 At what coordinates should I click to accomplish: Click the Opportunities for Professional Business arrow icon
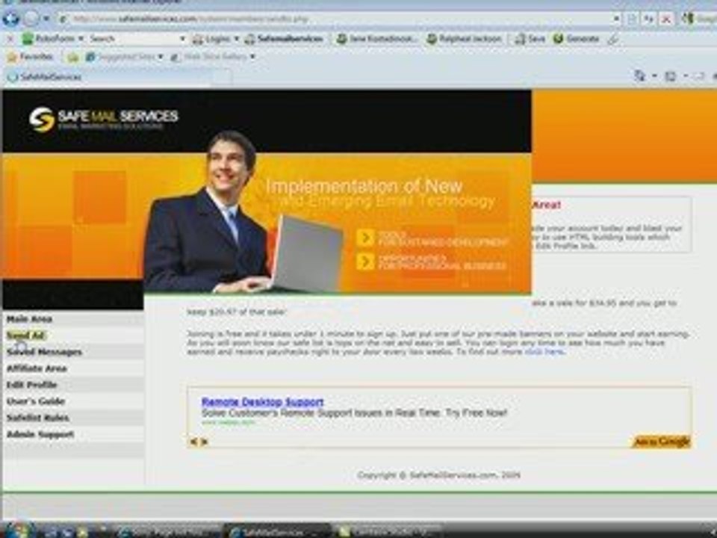365,262
